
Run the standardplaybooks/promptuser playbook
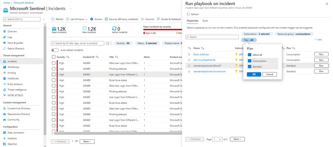[x=321, y=71]
